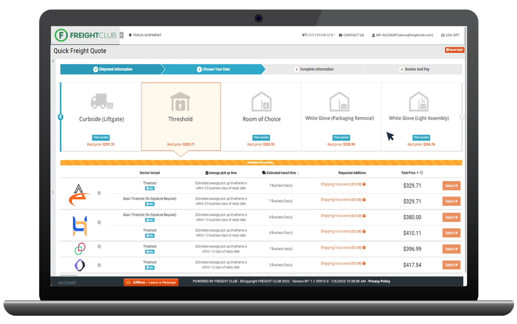
Task: Select Curbside (Liftgate) truck icon
Action: 101,101
